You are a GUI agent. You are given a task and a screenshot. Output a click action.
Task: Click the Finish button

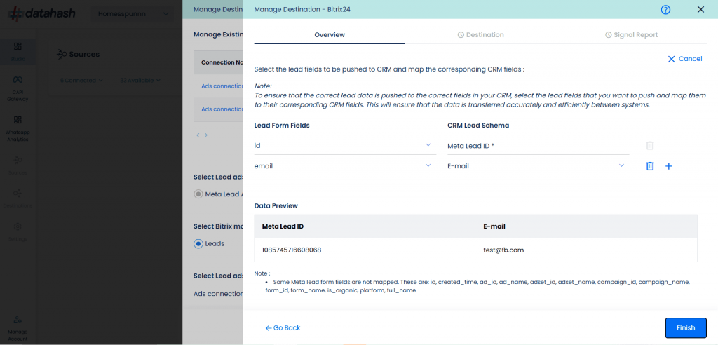[x=686, y=327]
